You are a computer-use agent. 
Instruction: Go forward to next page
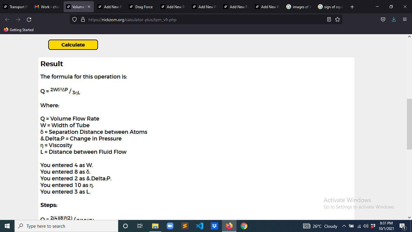[18, 20]
